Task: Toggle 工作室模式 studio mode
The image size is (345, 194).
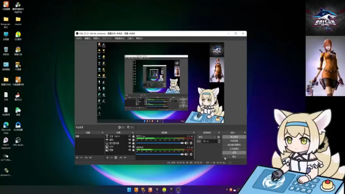Action: (x=234, y=149)
